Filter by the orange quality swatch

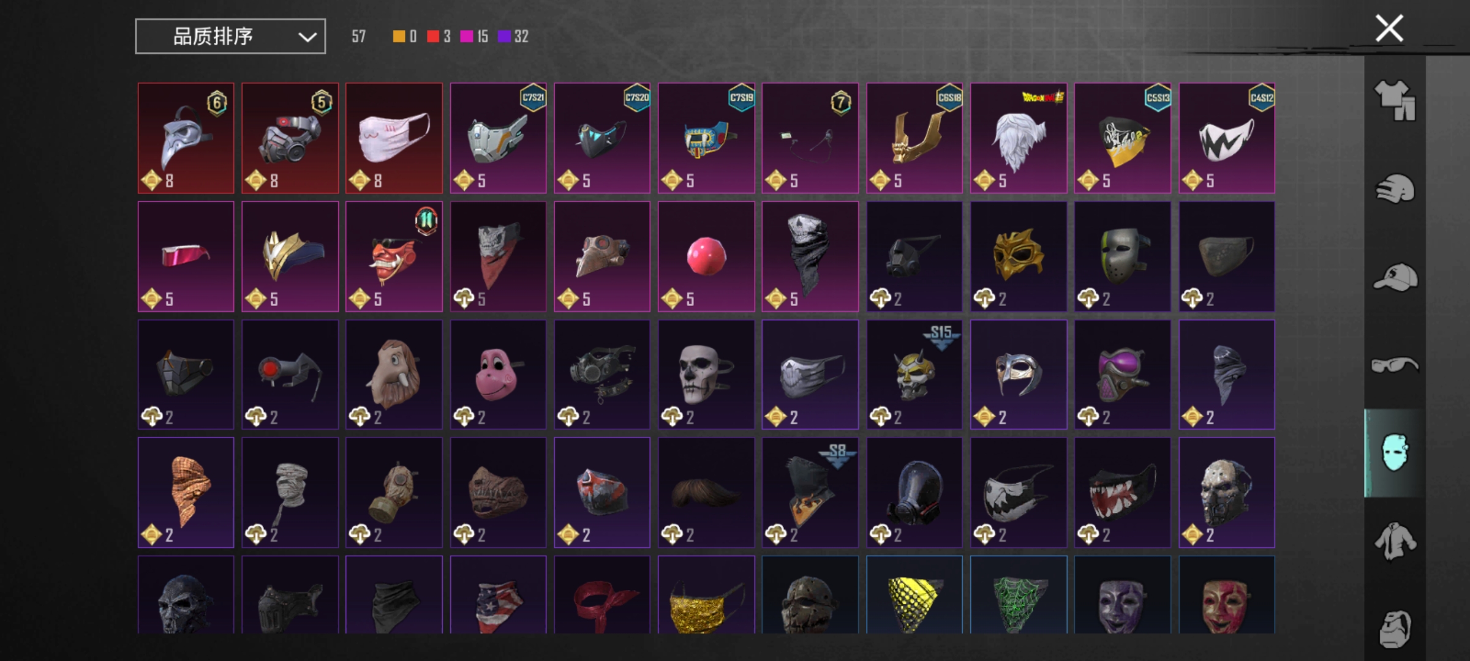[x=405, y=37]
